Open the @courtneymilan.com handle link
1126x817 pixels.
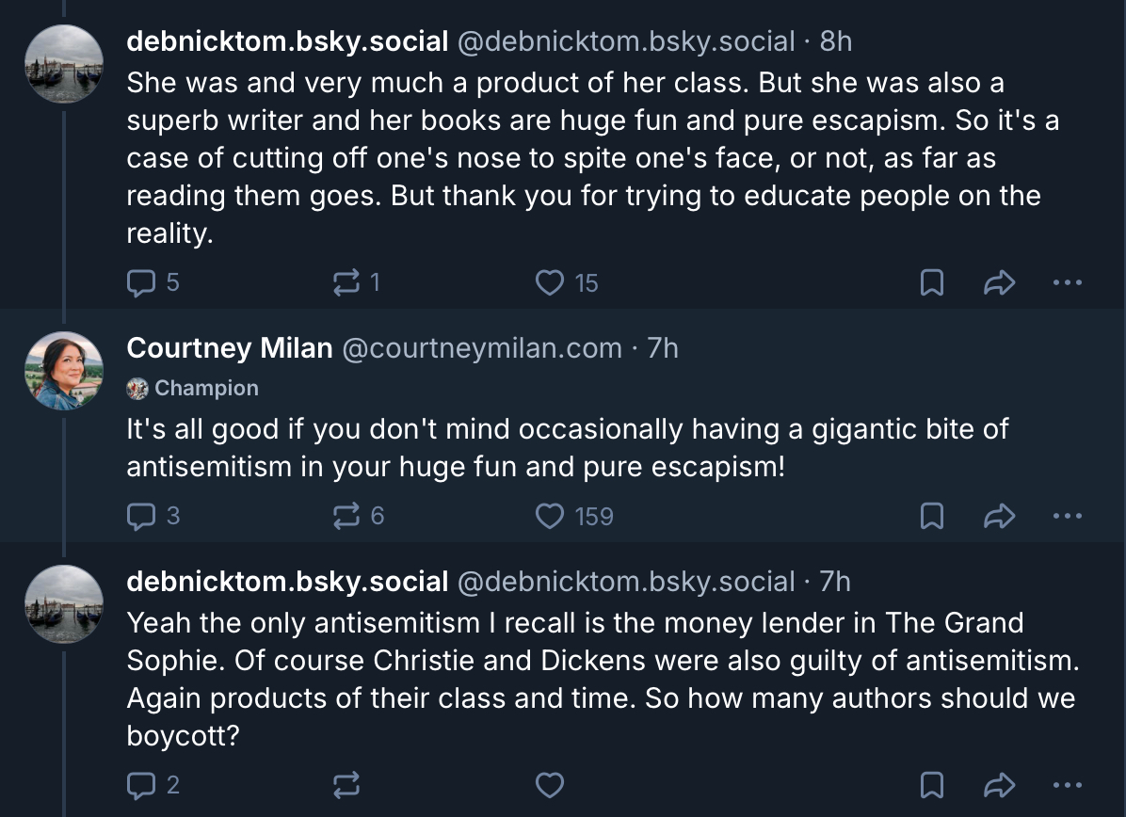point(481,348)
